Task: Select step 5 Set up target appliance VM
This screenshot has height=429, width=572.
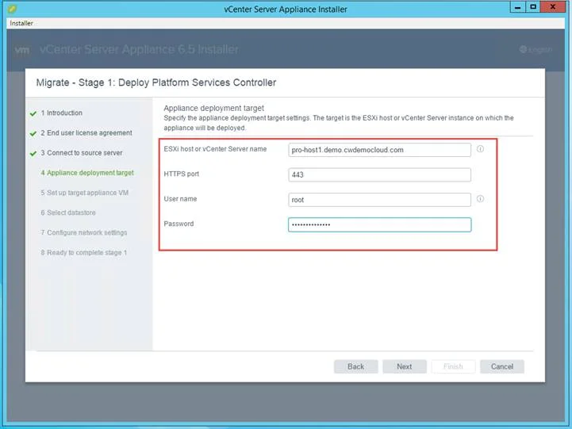Action: point(85,193)
